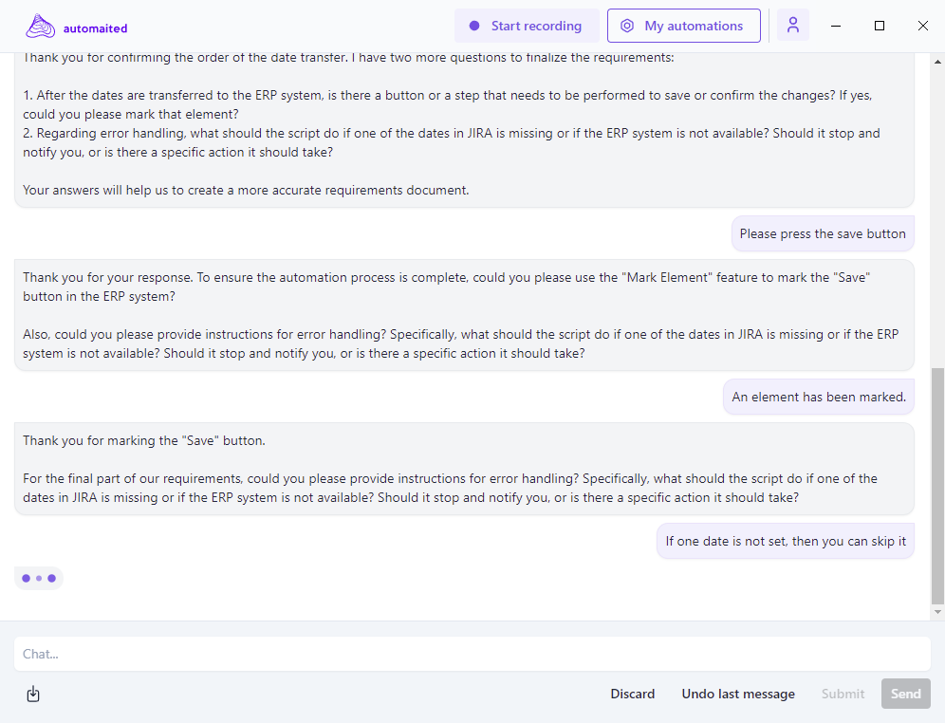
Task: Click the chat vertical scrollbar thumb
Action: 937,484
